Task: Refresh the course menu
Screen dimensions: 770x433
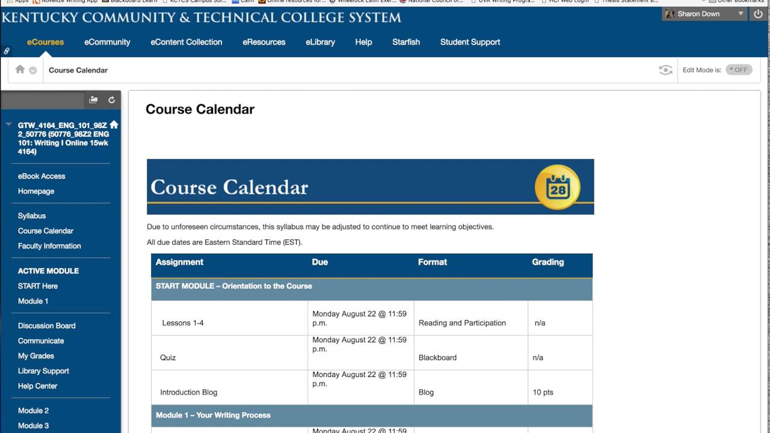Action: [111, 100]
